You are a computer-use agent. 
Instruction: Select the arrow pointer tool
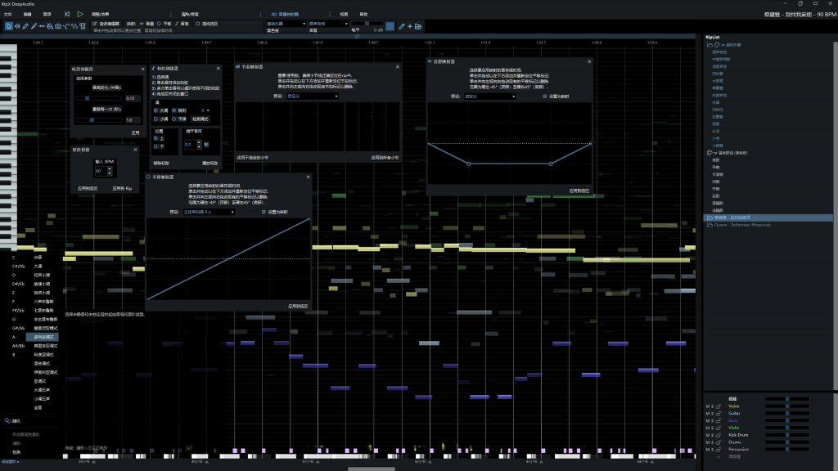coord(8,25)
